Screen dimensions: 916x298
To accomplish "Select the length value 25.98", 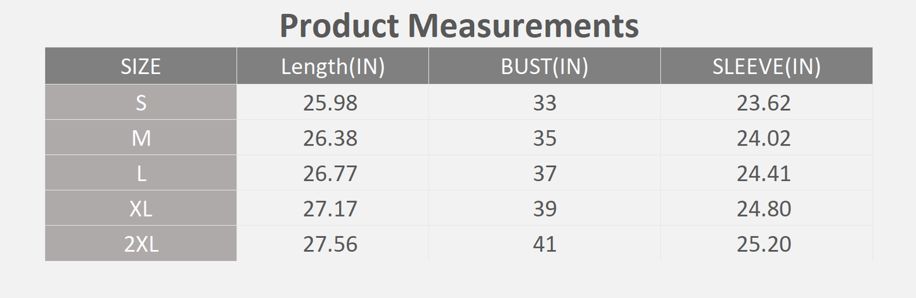I will tap(330, 102).
